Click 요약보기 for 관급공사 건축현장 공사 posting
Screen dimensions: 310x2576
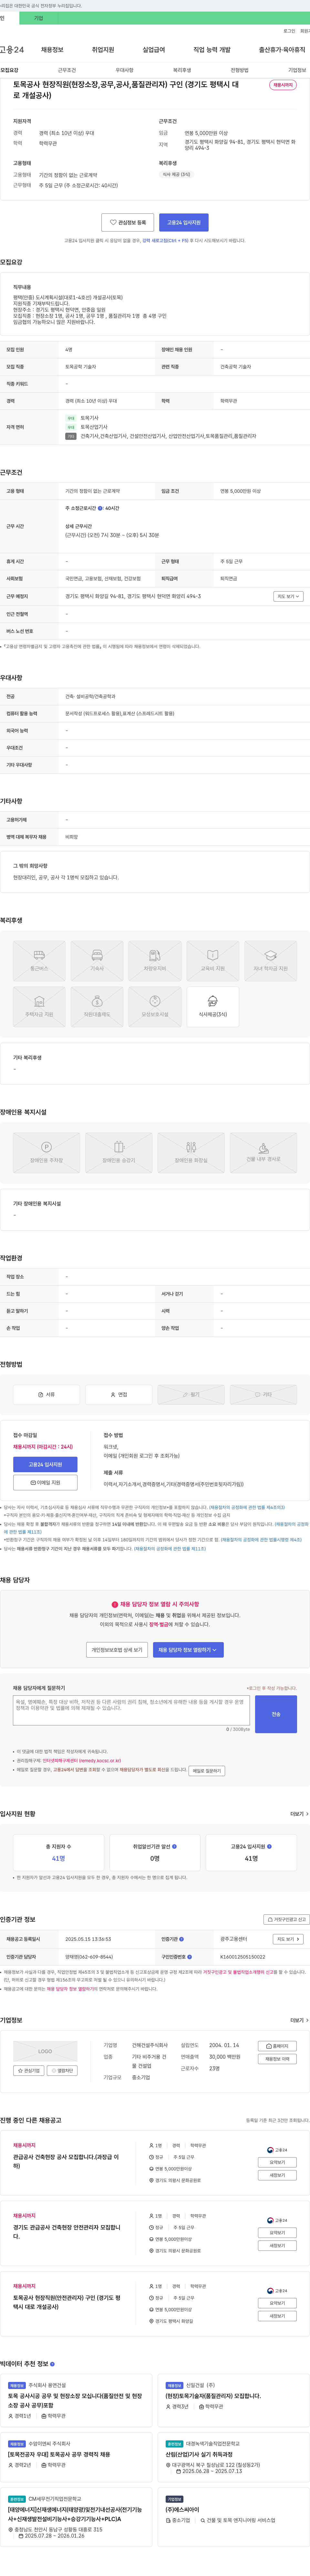(277, 2162)
